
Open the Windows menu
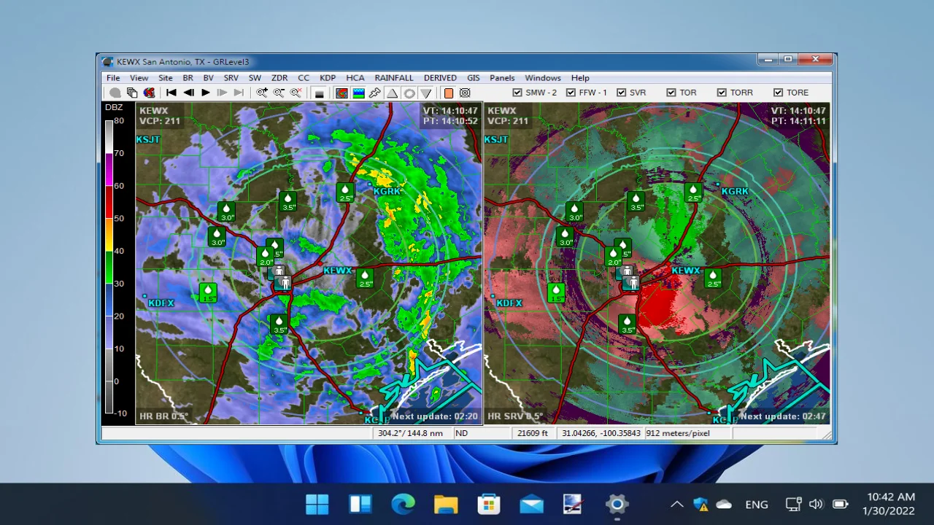coord(543,77)
